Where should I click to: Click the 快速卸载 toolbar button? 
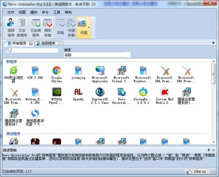pos(71,28)
